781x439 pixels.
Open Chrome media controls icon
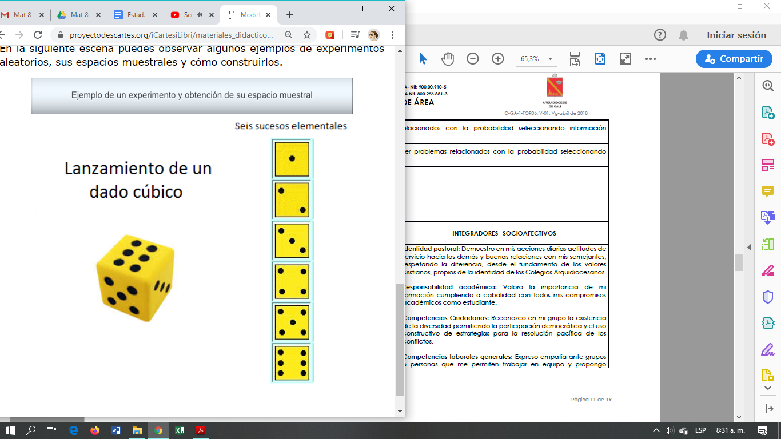click(355, 35)
